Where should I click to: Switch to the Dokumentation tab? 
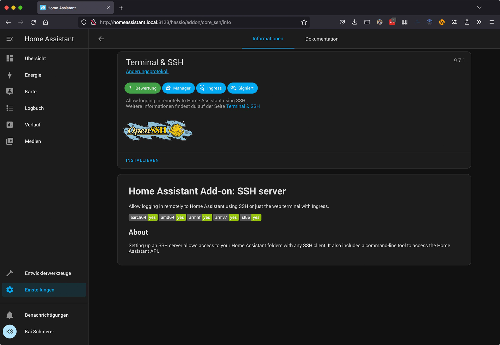click(x=322, y=39)
